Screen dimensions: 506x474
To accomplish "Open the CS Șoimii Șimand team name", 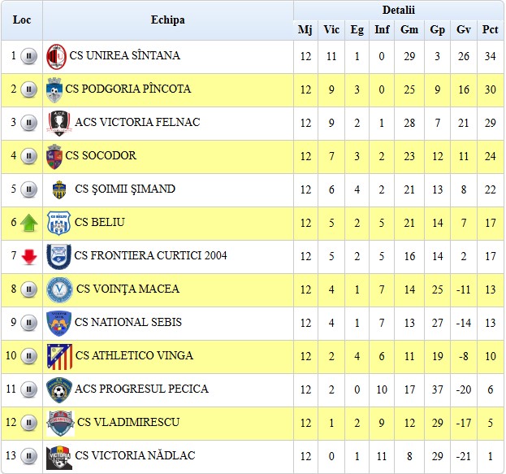I will pos(124,189).
